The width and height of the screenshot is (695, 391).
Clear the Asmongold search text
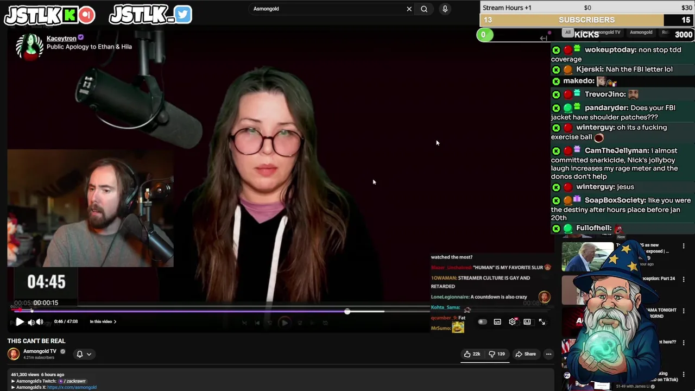pyautogui.click(x=409, y=9)
